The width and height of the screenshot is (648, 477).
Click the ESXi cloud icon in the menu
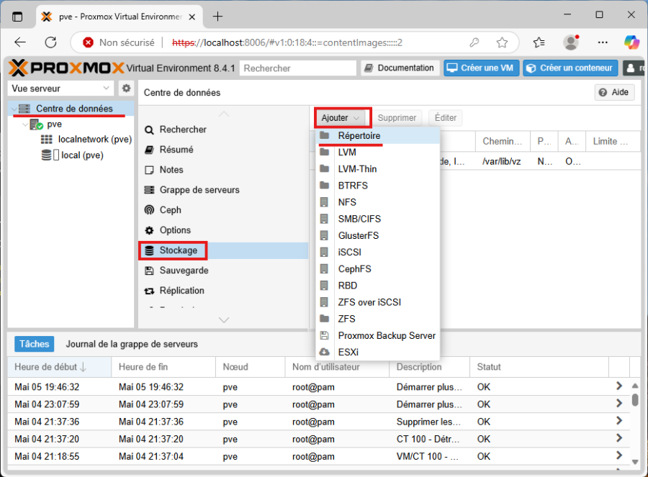[x=325, y=352]
